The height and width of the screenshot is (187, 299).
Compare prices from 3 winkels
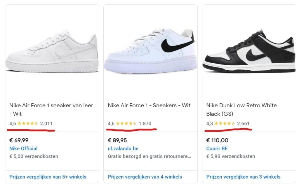[x=243, y=177]
